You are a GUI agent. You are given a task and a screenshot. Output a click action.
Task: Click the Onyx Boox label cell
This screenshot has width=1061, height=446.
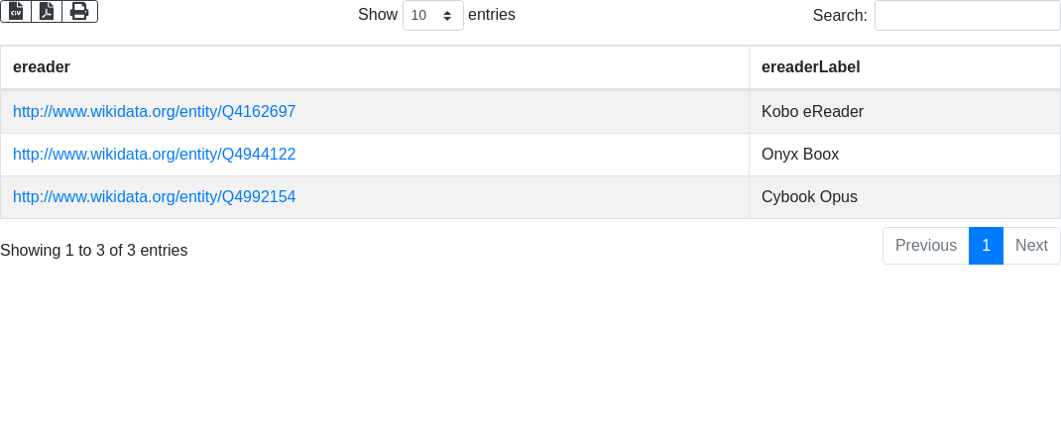click(800, 155)
